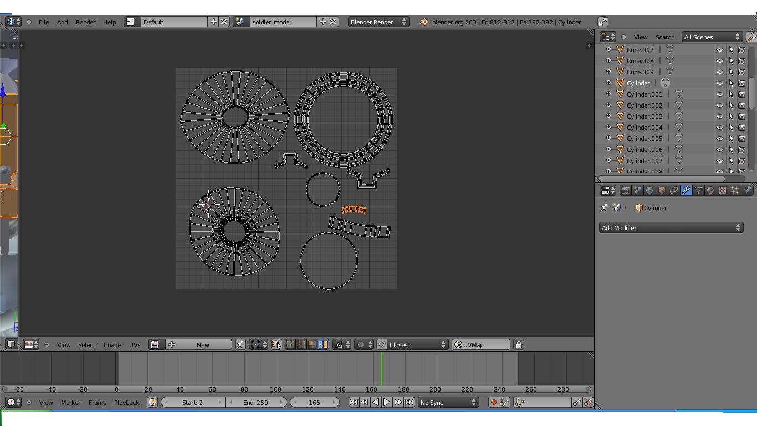Toggle fullscreen with the info header icon
This screenshot has height=426, width=757.
[603, 22]
